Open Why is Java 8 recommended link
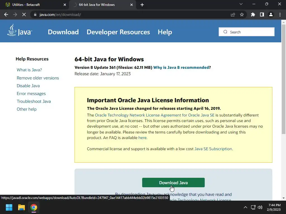This screenshot has height=214, width=286. coord(181,67)
